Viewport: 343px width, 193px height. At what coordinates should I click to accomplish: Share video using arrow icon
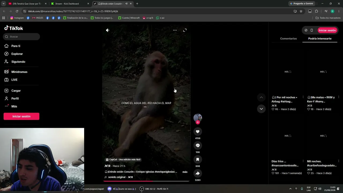(x=198, y=173)
